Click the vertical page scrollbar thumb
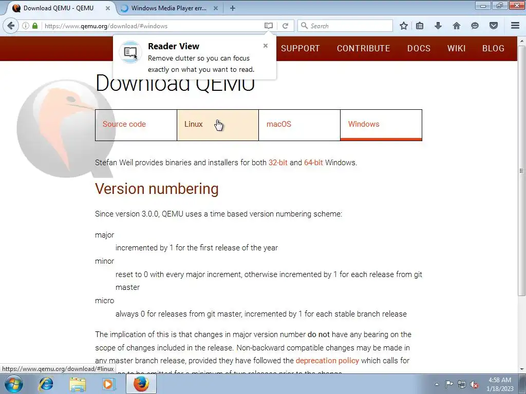The height and width of the screenshot is (394, 526). pyautogui.click(x=522, y=171)
